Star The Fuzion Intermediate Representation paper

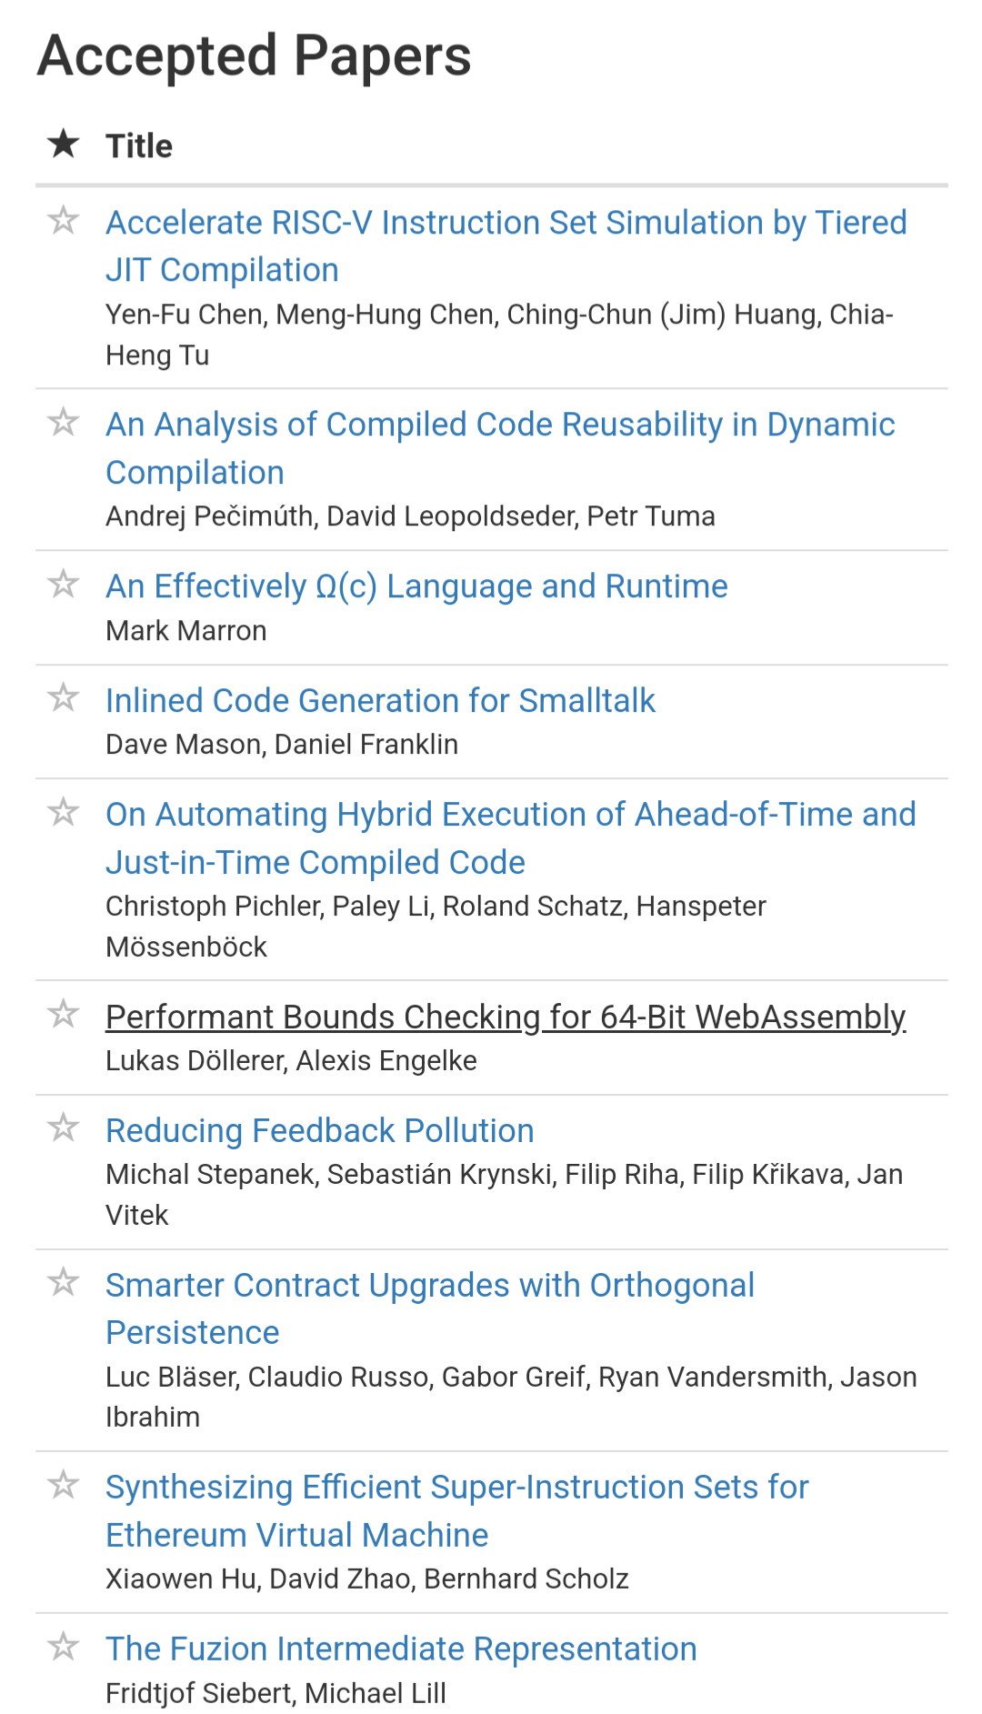coord(63,1647)
